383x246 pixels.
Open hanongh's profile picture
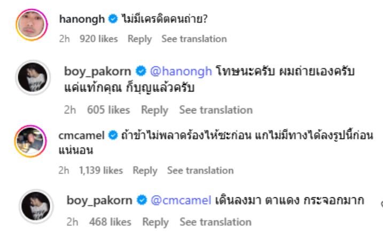[x=29, y=24]
